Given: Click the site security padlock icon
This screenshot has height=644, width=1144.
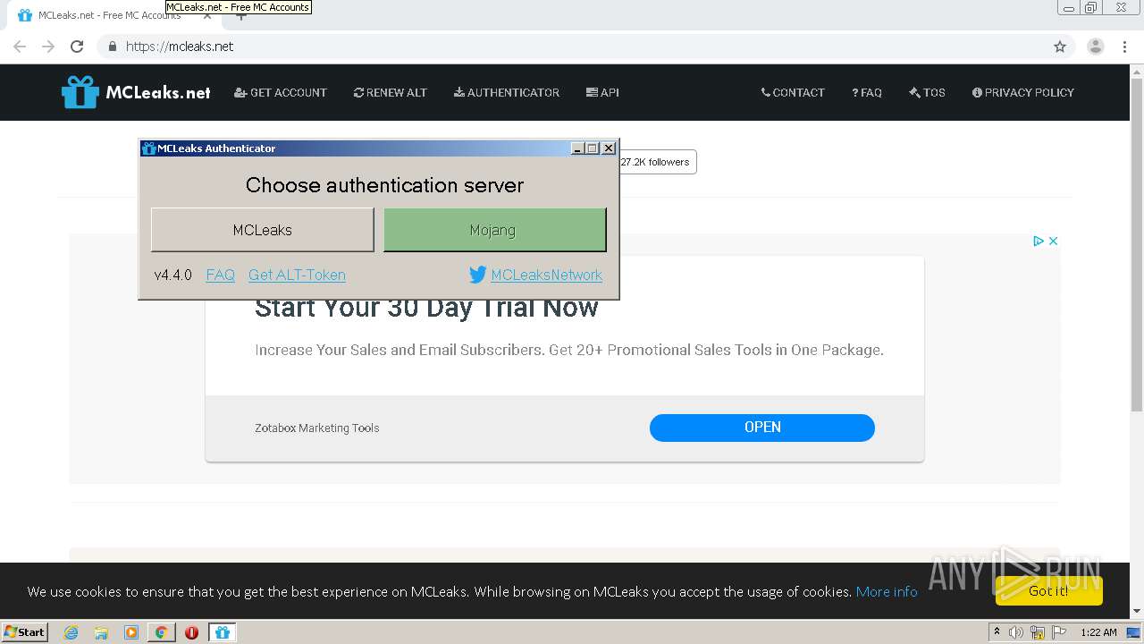Looking at the screenshot, I should pos(112,47).
